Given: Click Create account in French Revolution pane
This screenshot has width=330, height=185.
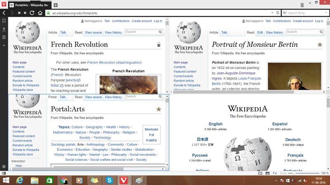Looking at the screenshot, I should (x=141, y=21).
